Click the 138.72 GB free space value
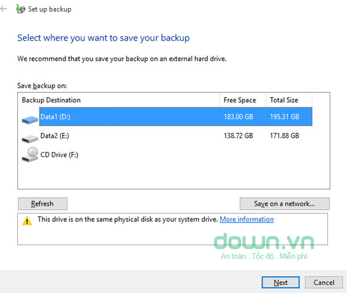The image size is (347, 293). (238, 136)
